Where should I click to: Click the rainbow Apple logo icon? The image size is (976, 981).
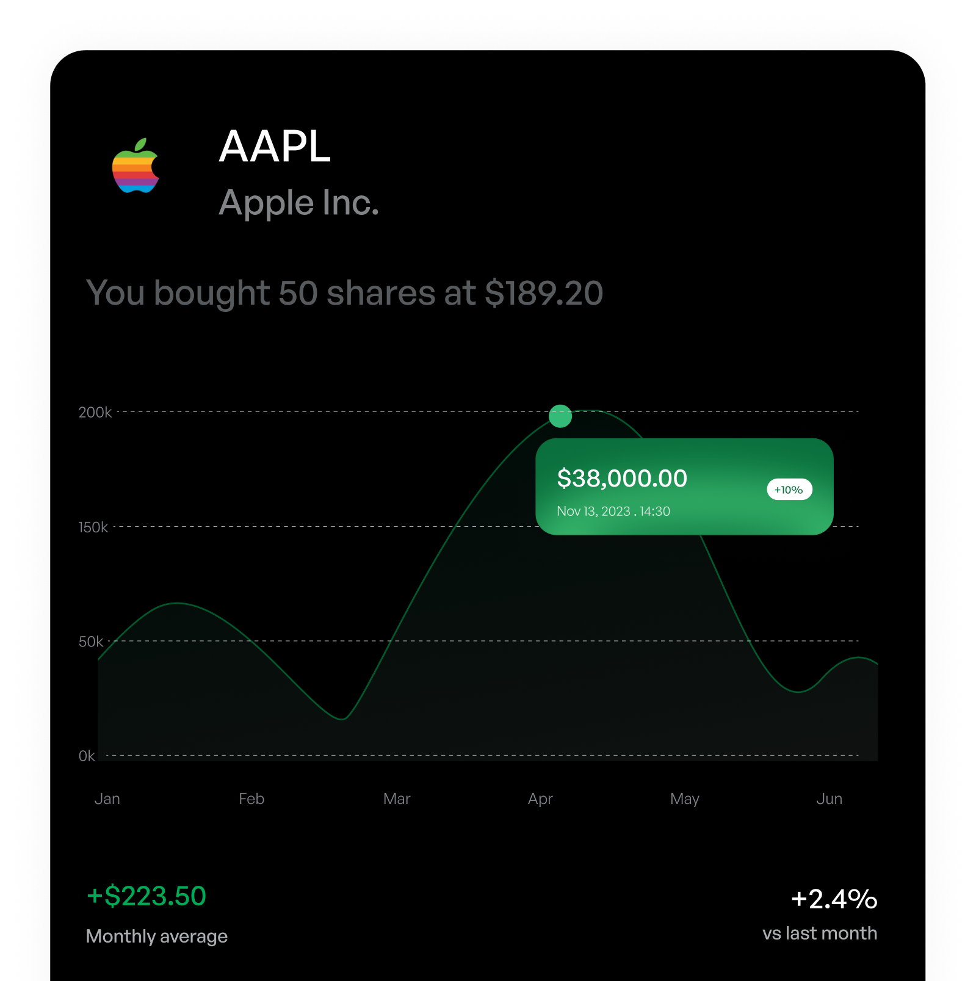(136, 165)
